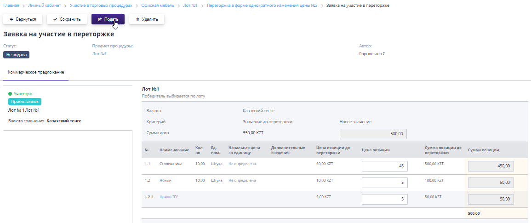This screenshot has height=223, width=531.
Task: Click the Новое значение lot sum field
Action: point(373,133)
